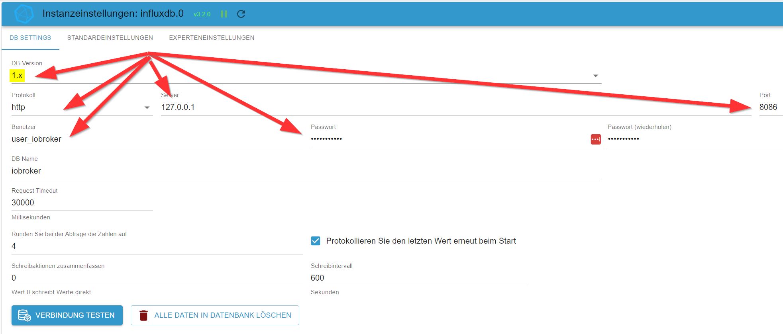
Task: Click the 'Protokollieren Sie den letzten Wert' label
Action: point(421,241)
